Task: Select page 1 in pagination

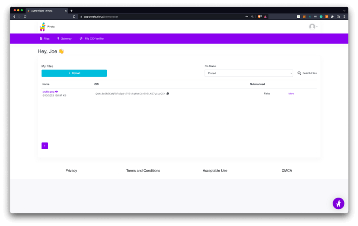Action: coord(45,146)
